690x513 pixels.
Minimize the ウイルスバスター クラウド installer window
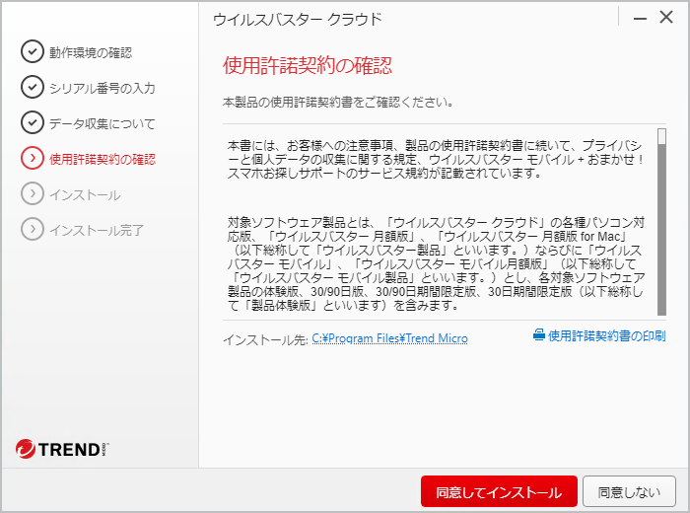pyautogui.click(x=640, y=19)
